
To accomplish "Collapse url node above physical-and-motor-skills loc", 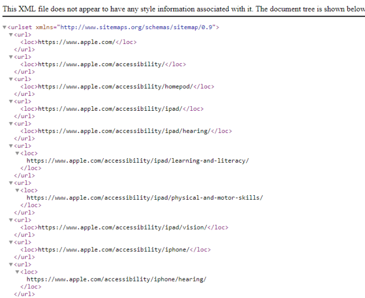I will [x=11, y=183].
